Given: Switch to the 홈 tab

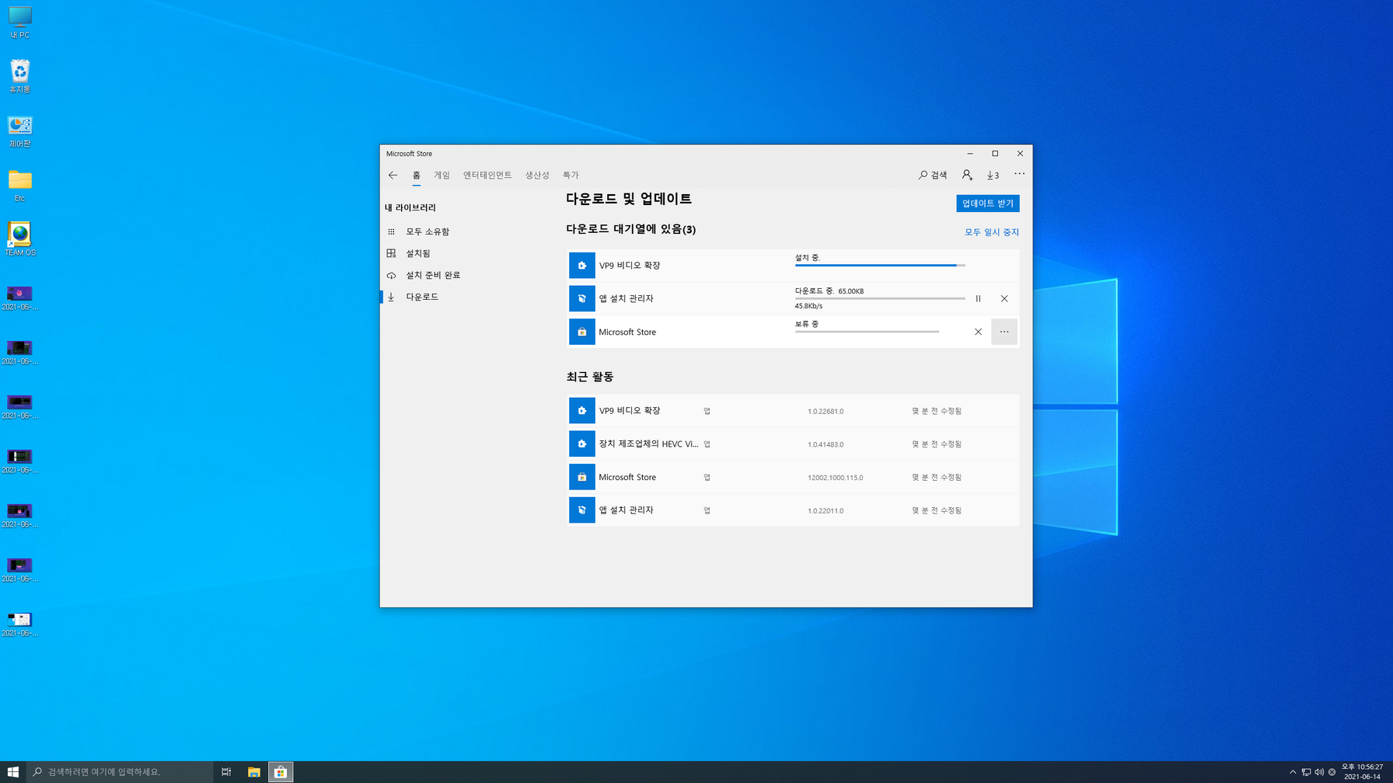Looking at the screenshot, I should coord(417,176).
